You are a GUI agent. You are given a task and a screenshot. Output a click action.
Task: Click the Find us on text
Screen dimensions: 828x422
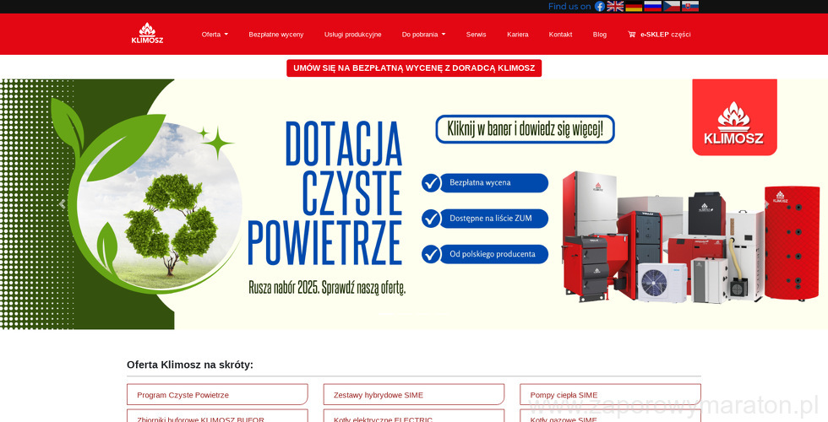point(569,7)
